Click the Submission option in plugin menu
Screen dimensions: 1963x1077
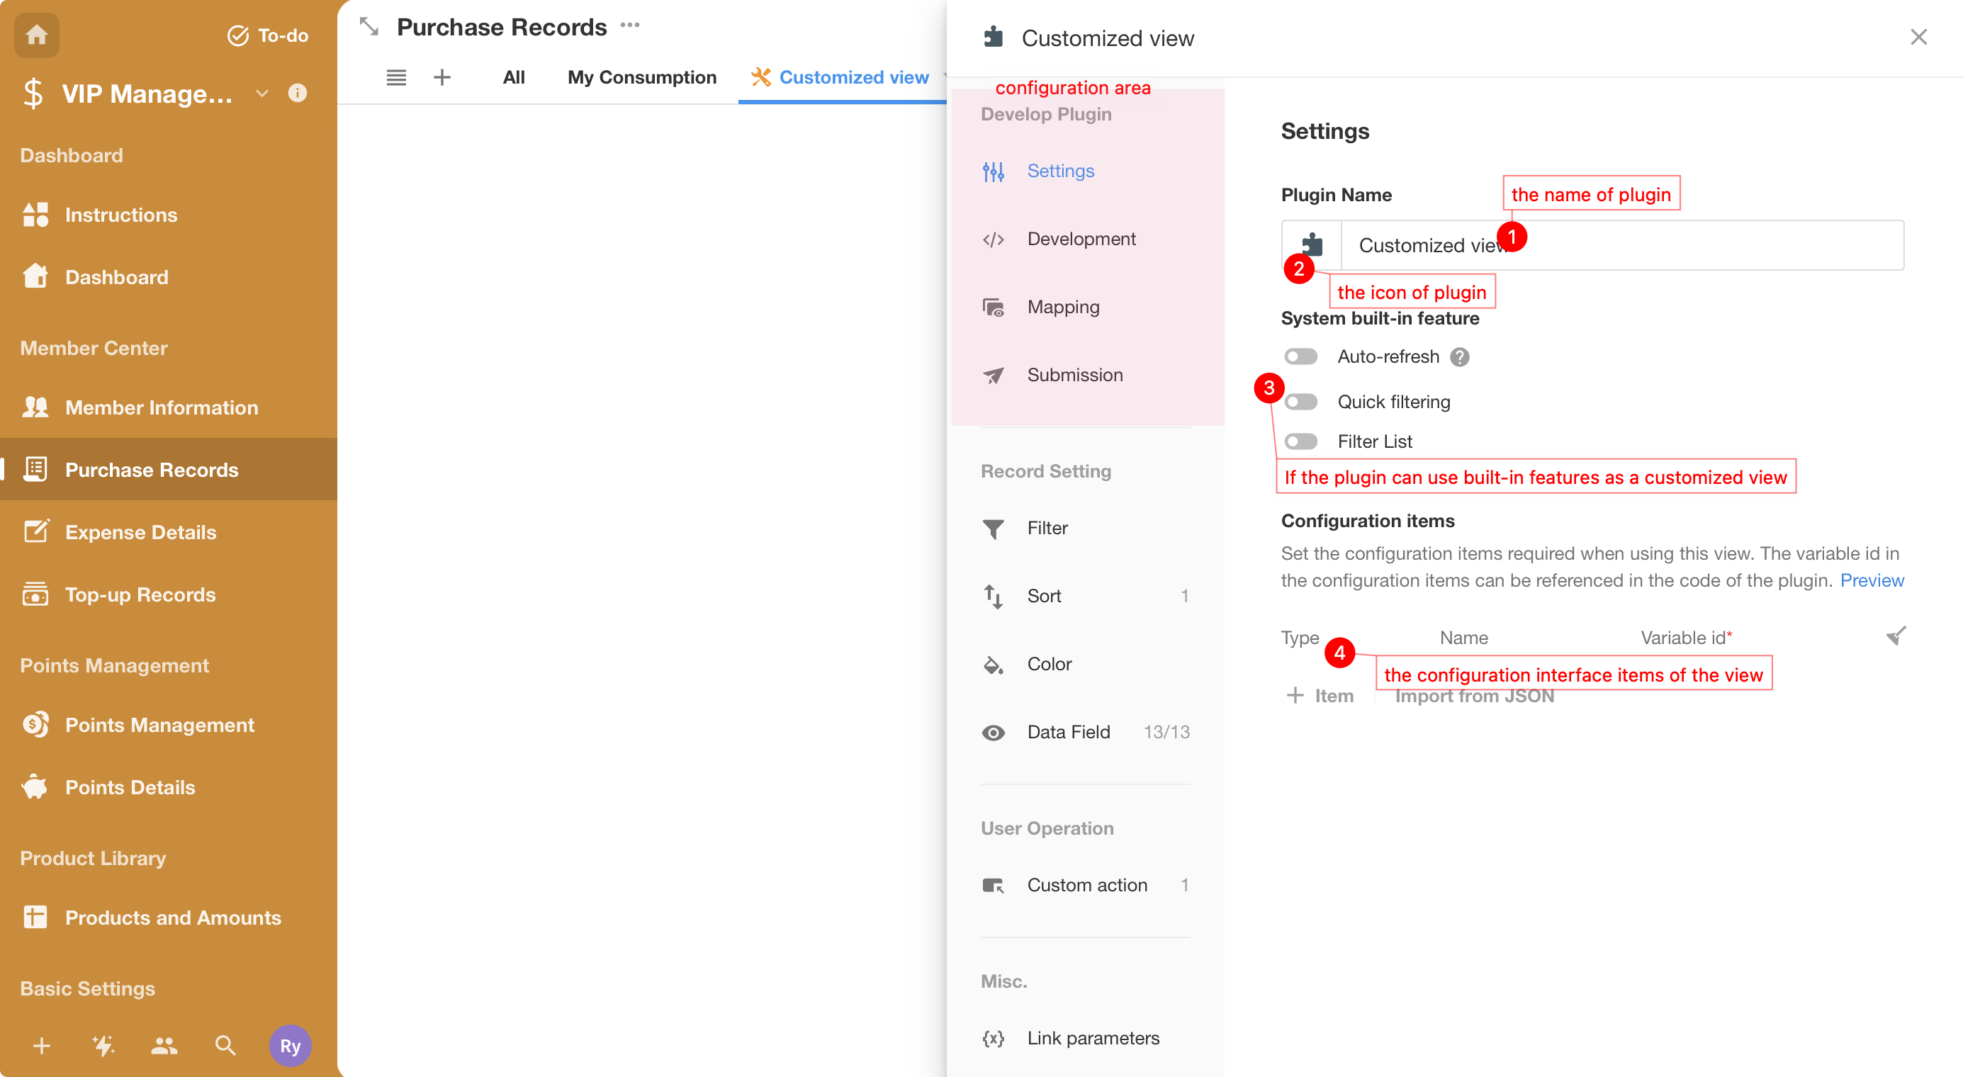tap(1076, 374)
